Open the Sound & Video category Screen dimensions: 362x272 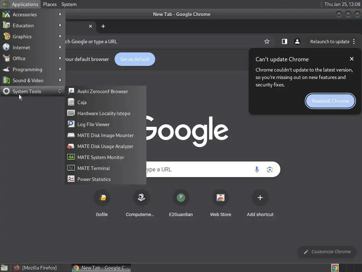click(33, 80)
